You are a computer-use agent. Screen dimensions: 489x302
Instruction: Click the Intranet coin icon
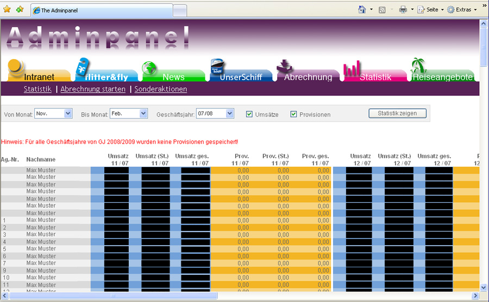15,67
